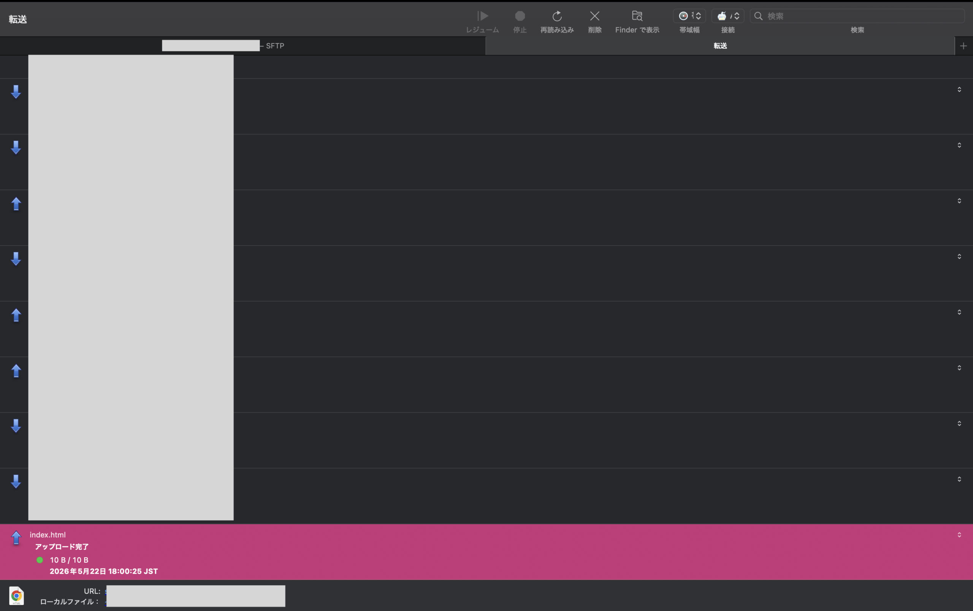The width and height of the screenshot is (973, 611).
Task: Open the 接続 connections dropdown
Action: (727, 16)
